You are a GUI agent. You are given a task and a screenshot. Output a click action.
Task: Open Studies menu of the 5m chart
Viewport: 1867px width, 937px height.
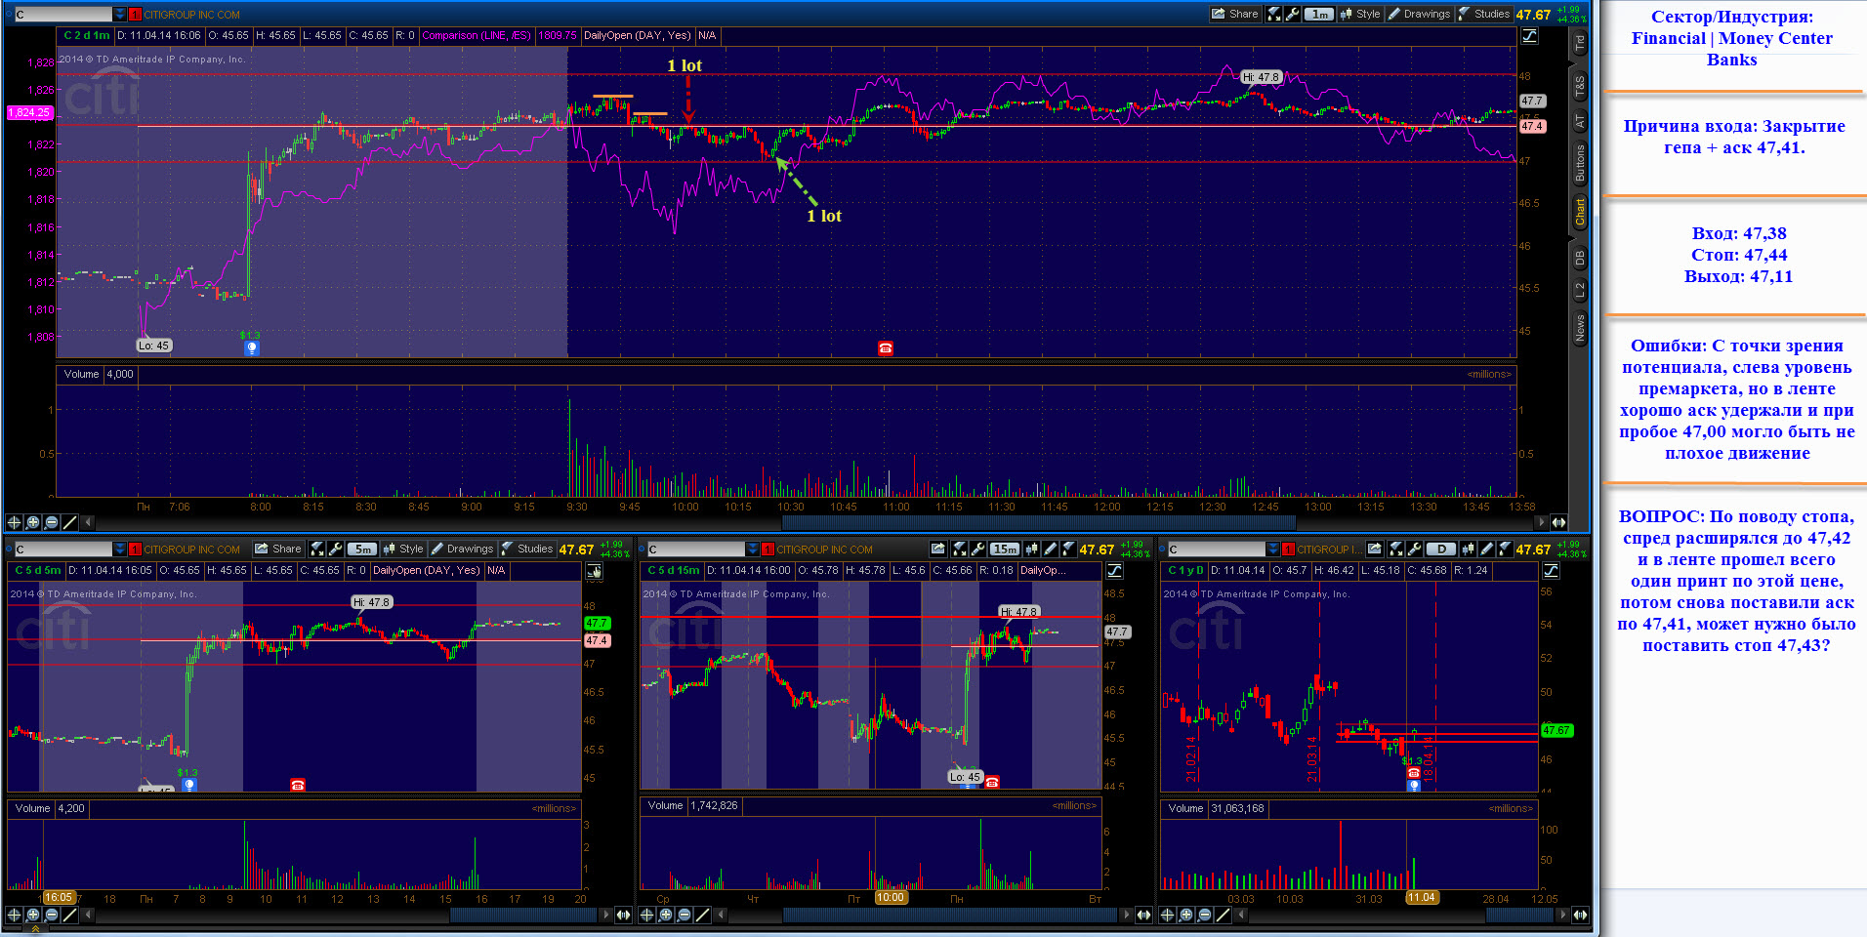click(x=527, y=549)
